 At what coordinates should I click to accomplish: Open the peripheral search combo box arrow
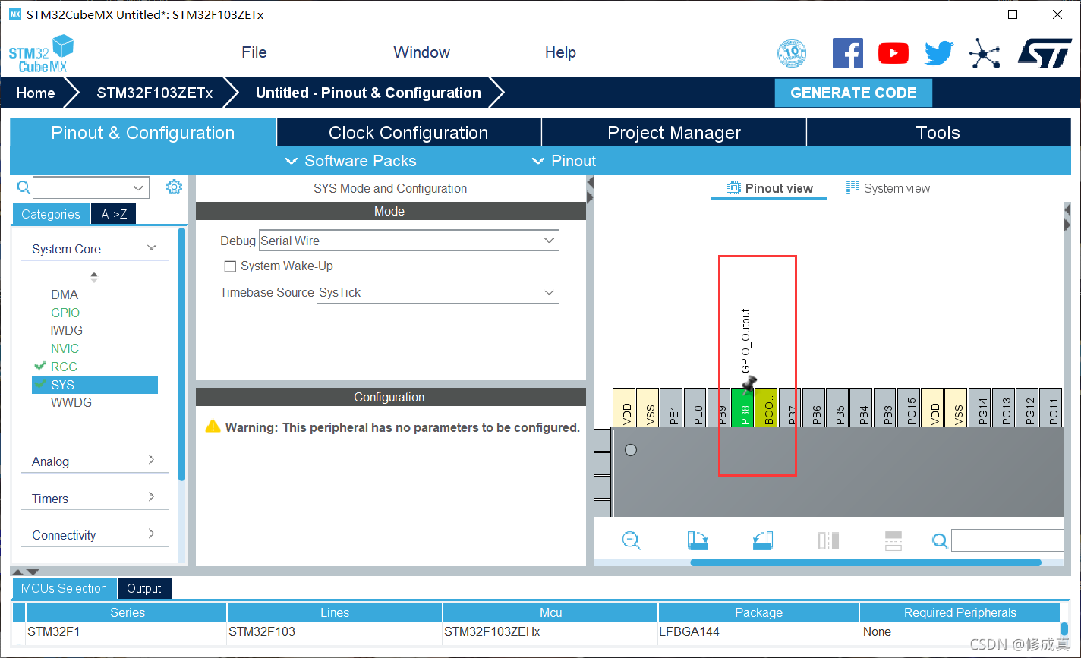[139, 187]
